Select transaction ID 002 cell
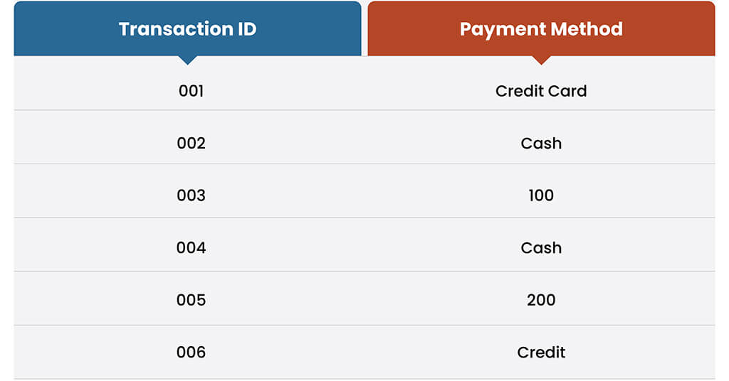This screenshot has height=381, width=729. 191,144
